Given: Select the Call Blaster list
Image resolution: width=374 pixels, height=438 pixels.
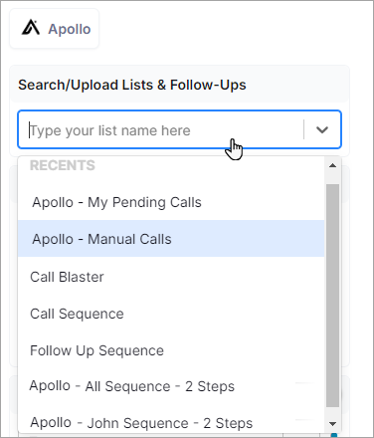Looking at the screenshot, I should pos(171,277).
